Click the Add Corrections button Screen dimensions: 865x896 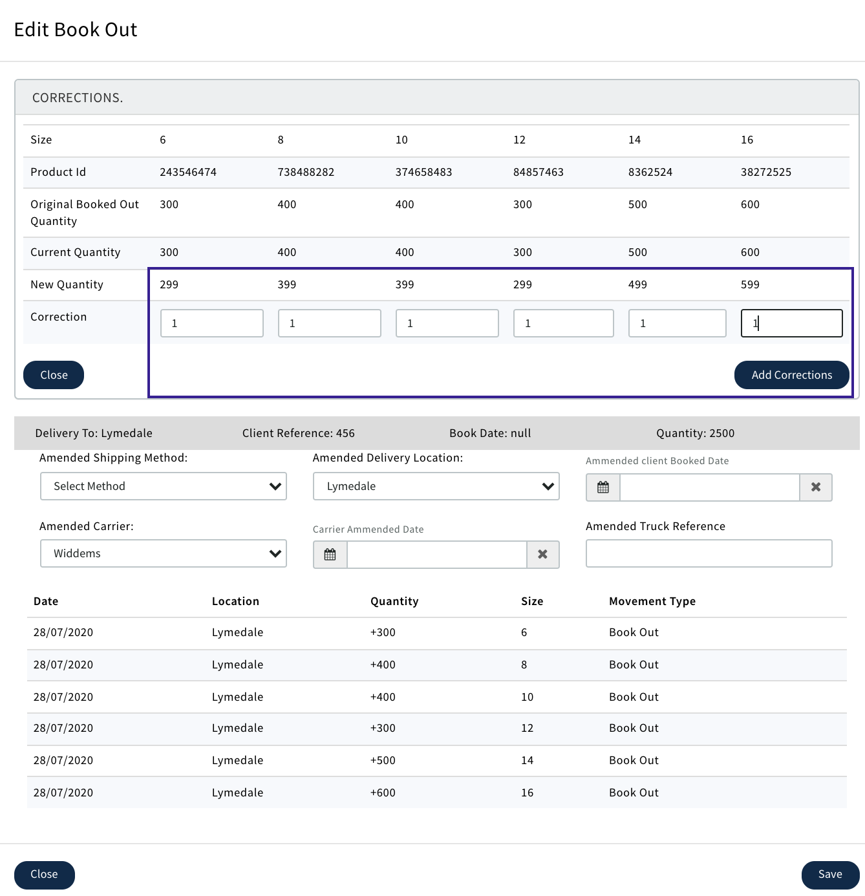(x=791, y=375)
